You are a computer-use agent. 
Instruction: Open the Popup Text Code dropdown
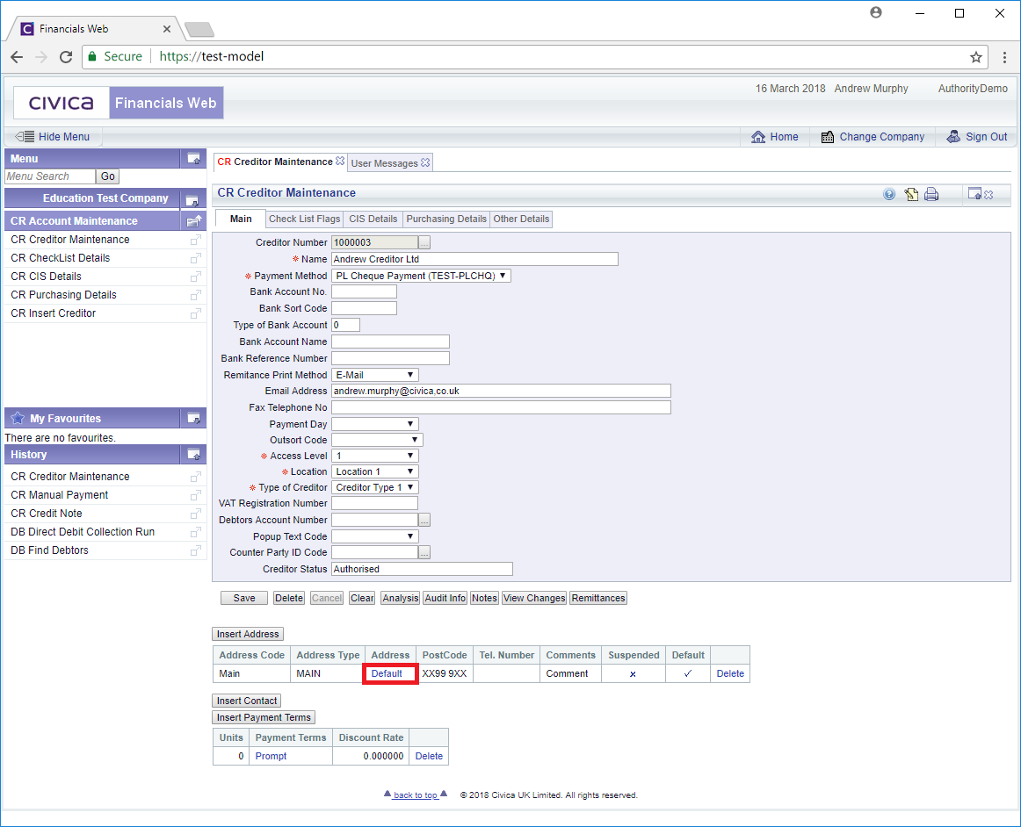pos(375,536)
